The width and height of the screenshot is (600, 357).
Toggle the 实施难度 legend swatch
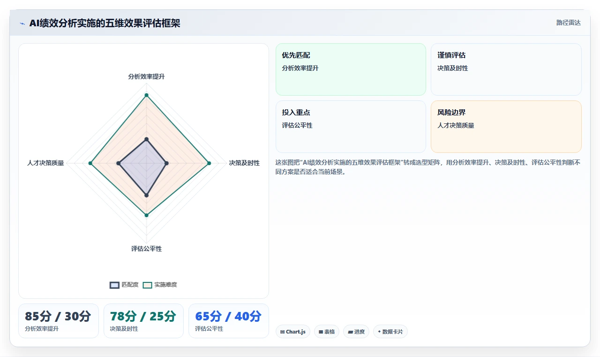coord(148,285)
